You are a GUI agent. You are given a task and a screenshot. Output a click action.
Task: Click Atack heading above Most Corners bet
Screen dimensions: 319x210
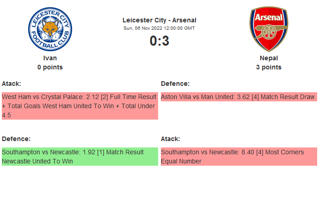[170, 139]
